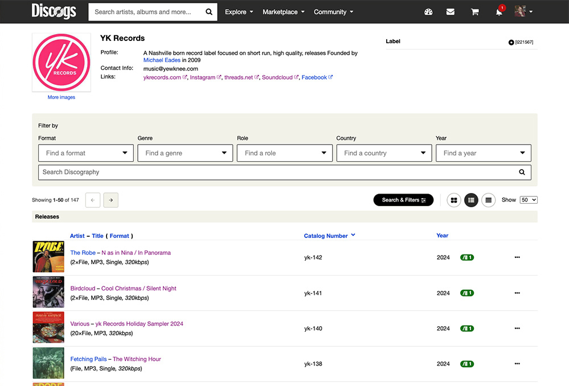Open the Instagram link
This screenshot has width=569, height=386.
pyautogui.click(x=206, y=77)
